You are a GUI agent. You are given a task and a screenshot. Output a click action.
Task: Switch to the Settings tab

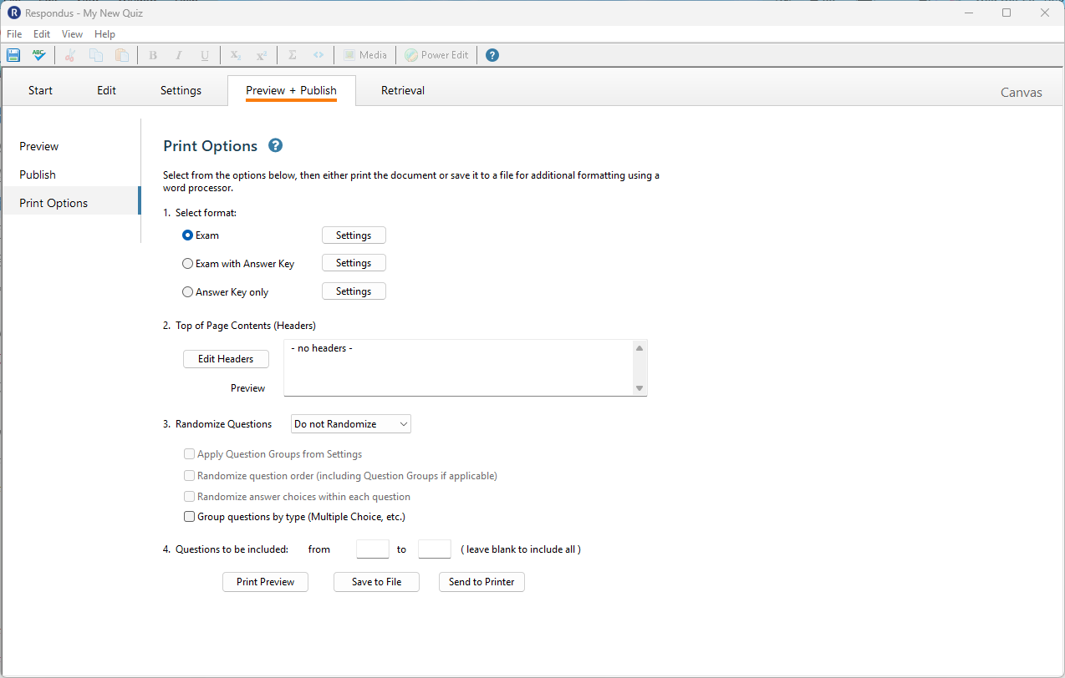tap(180, 90)
